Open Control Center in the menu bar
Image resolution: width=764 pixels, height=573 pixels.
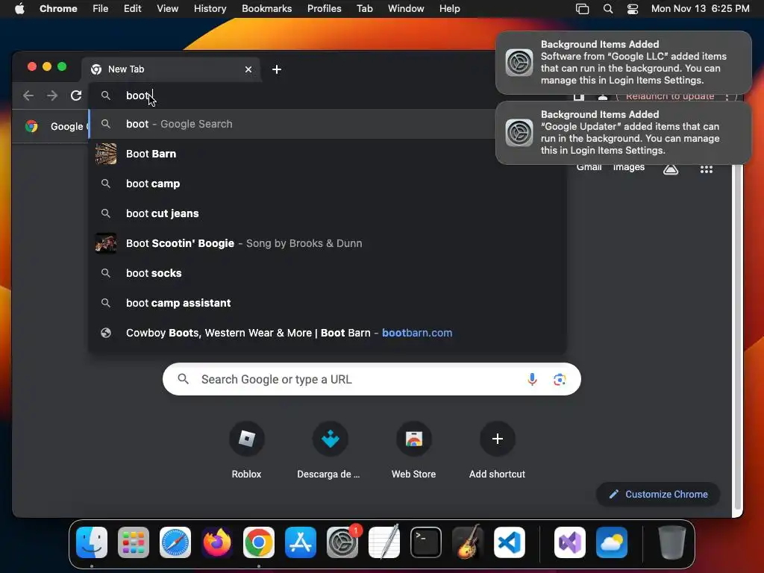point(633,9)
